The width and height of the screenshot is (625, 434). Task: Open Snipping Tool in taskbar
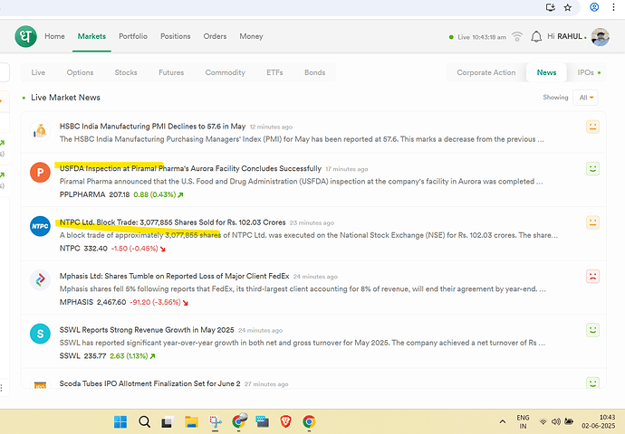click(216, 421)
